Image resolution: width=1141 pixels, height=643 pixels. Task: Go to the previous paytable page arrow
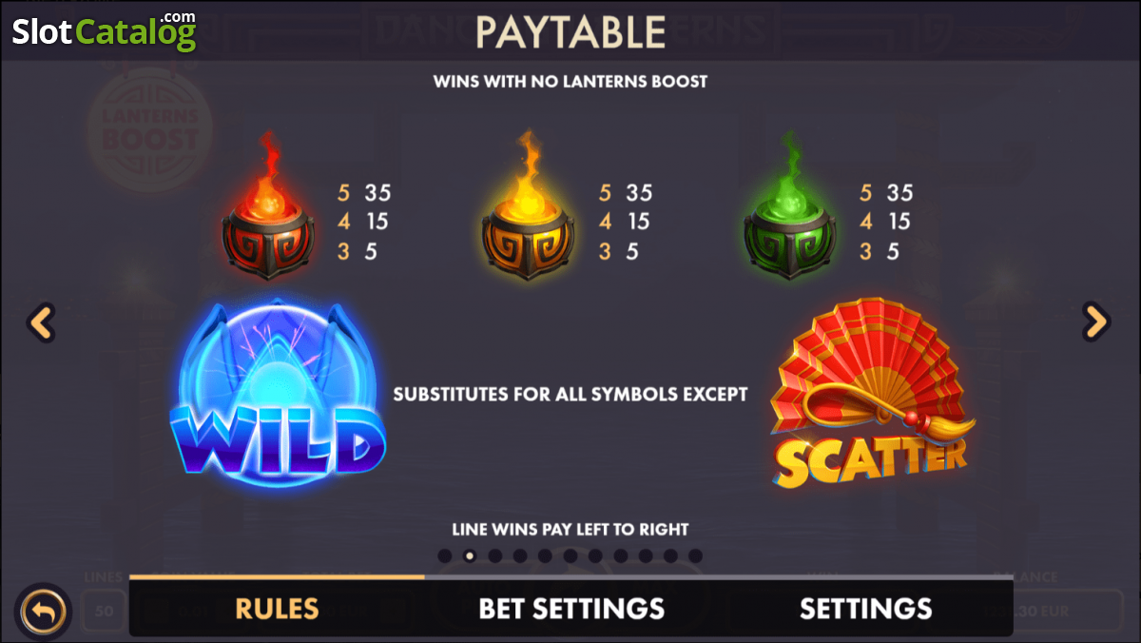click(41, 323)
